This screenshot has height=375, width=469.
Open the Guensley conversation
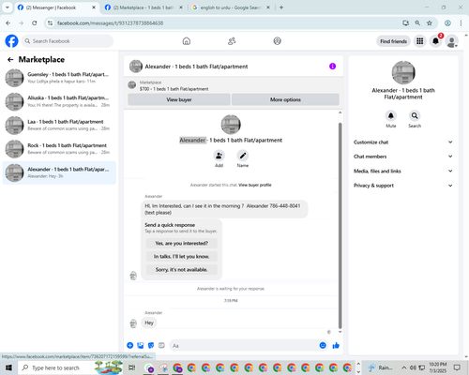coord(59,78)
